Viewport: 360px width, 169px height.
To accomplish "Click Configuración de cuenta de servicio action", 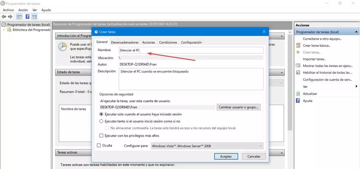I will click(327, 80).
